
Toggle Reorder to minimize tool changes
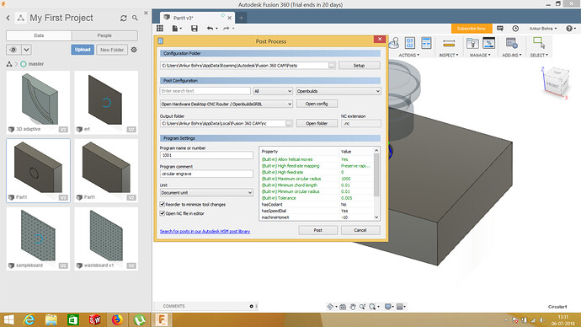click(x=162, y=204)
